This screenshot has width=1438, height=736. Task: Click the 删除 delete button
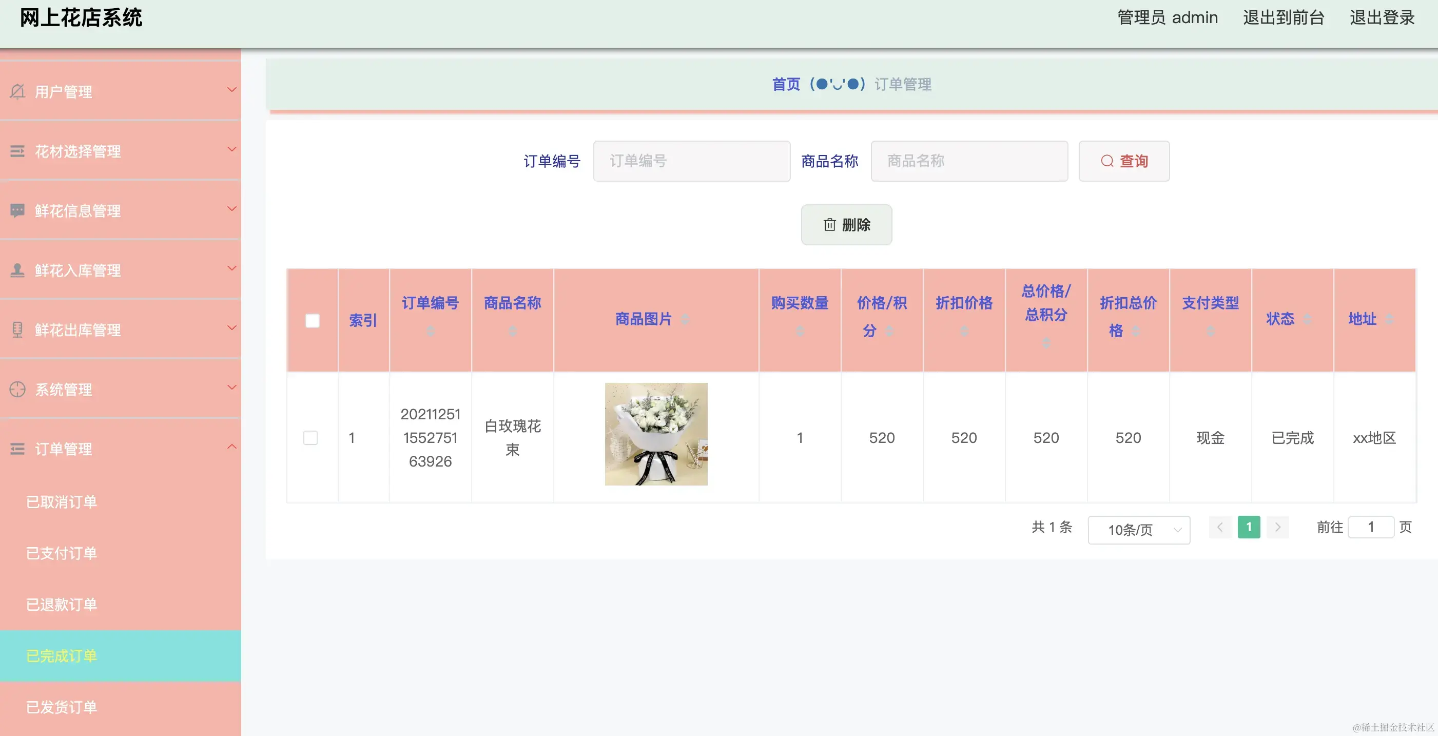846,225
